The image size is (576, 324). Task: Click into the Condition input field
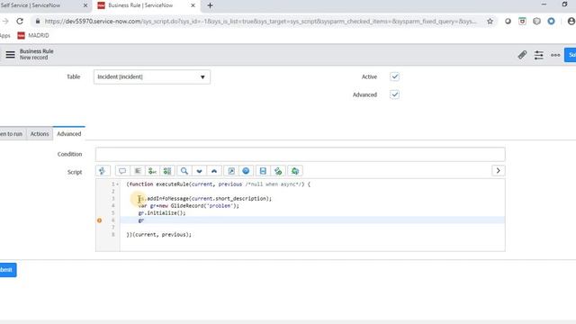(x=300, y=154)
